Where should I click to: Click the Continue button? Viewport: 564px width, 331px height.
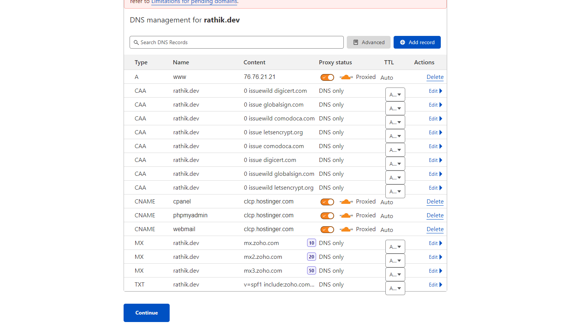point(146,313)
